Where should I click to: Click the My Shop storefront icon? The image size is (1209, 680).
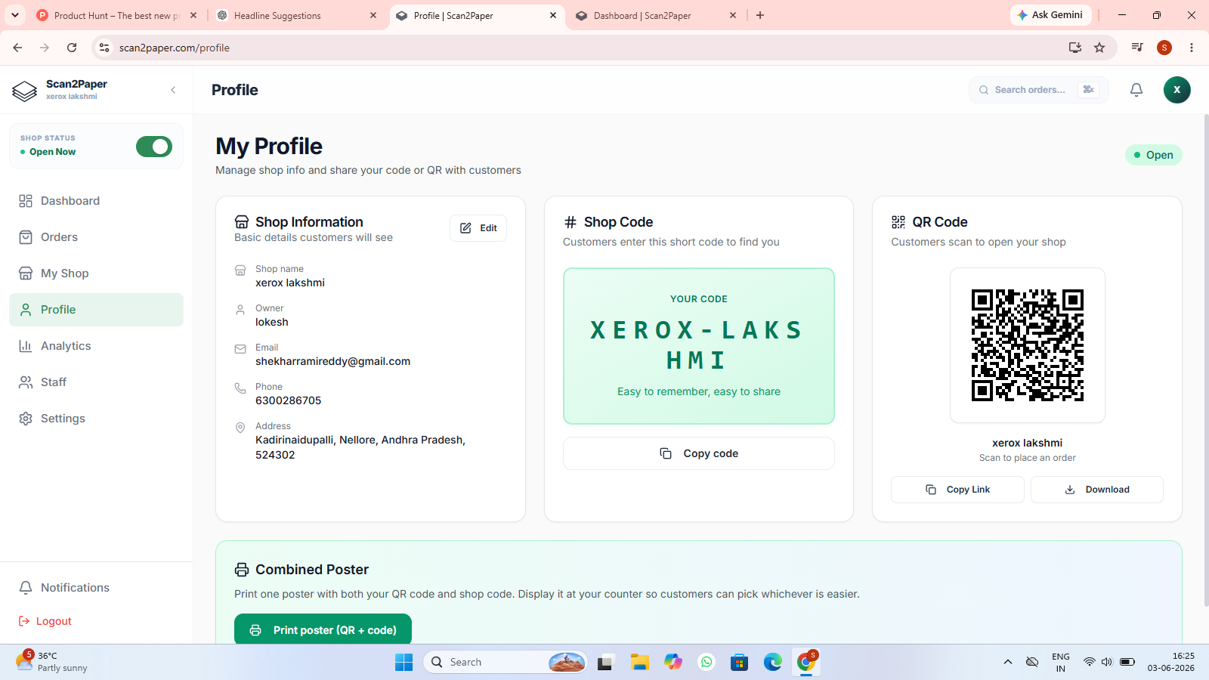26,274
